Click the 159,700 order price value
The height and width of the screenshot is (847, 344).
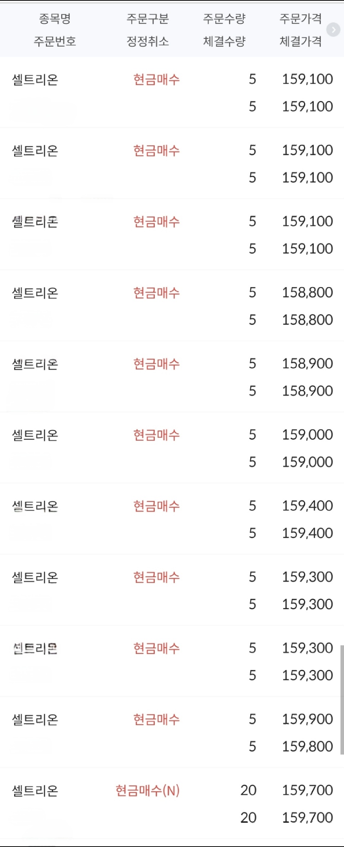click(307, 790)
